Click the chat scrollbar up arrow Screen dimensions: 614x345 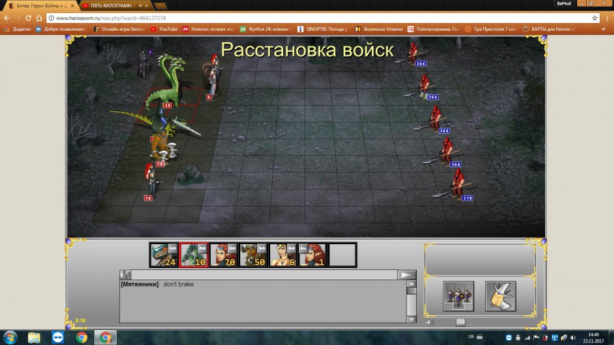[x=411, y=284]
